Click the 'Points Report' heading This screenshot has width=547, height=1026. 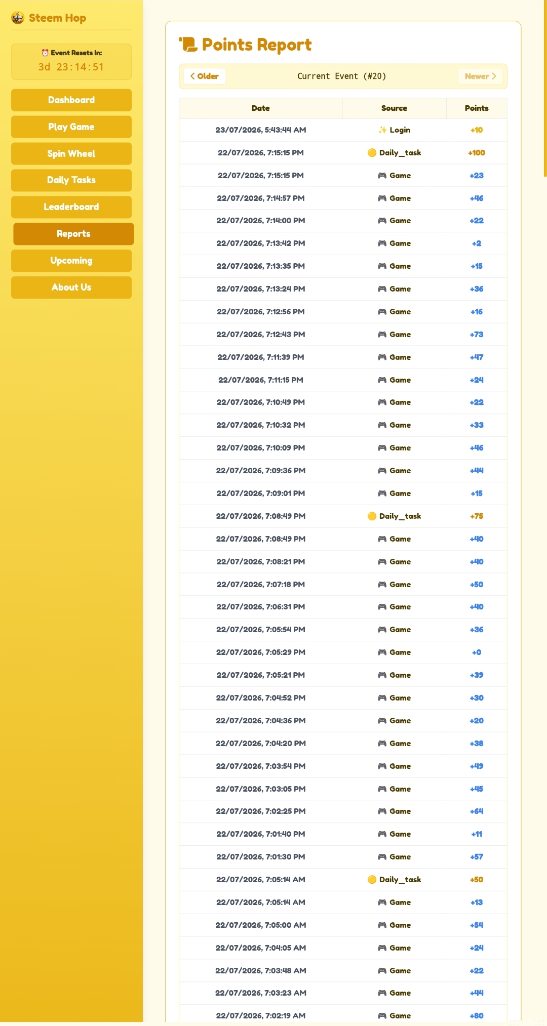tap(257, 45)
